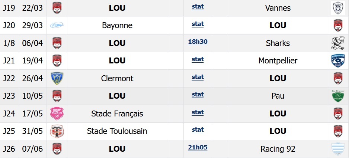Screen dimensions: 349x158
Task: Click the Racing 92 logo
Action: 338,149
